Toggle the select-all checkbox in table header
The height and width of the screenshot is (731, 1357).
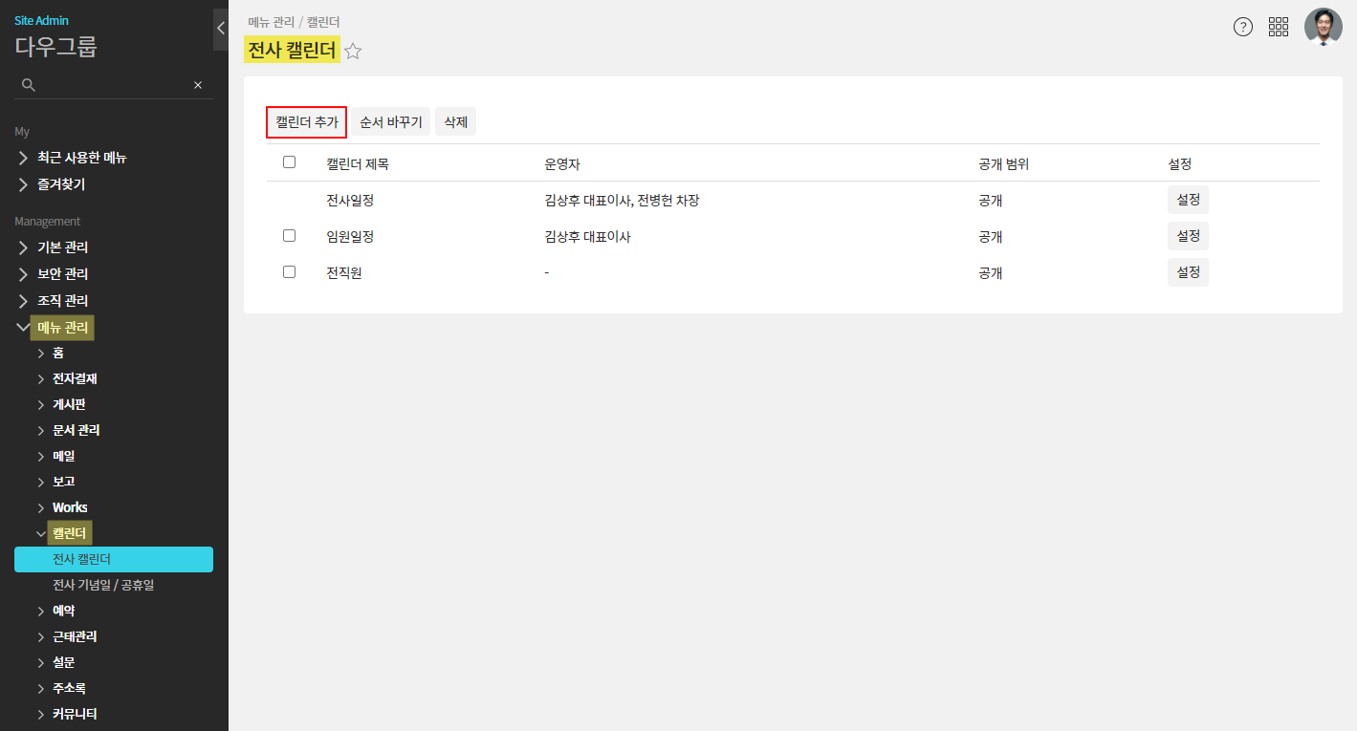pyautogui.click(x=290, y=162)
